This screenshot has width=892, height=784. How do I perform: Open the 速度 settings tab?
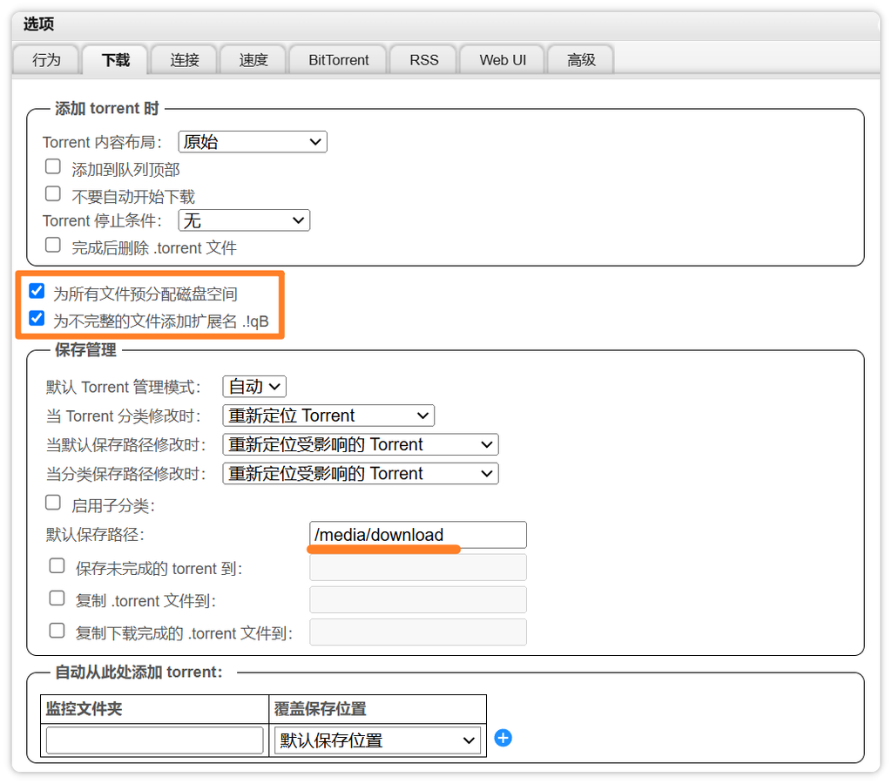pyautogui.click(x=253, y=59)
